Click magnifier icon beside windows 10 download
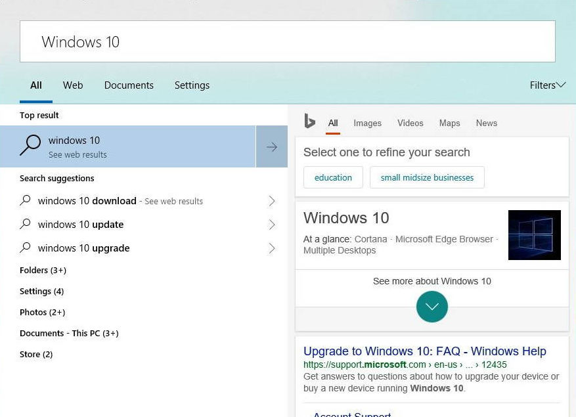 pyautogui.click(x=26, y=200)
